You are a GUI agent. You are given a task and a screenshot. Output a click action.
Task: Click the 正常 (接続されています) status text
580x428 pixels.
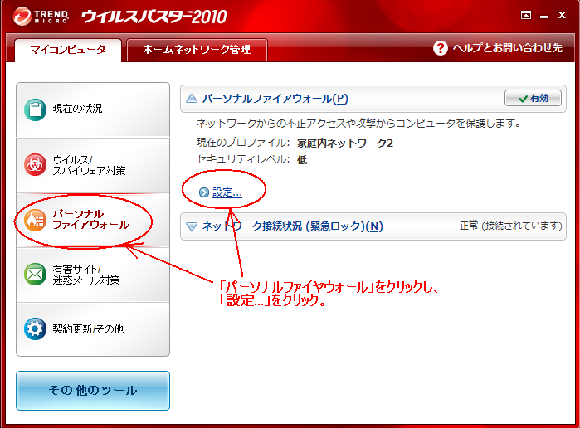point(510,226)
